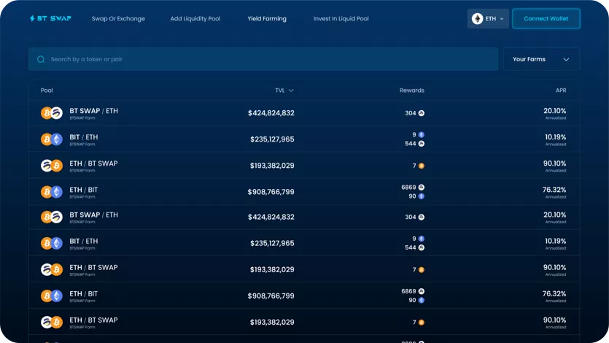Screen dimensions: 609x343
Task: Click the APR column header
Action: click(x=560, y=90)
